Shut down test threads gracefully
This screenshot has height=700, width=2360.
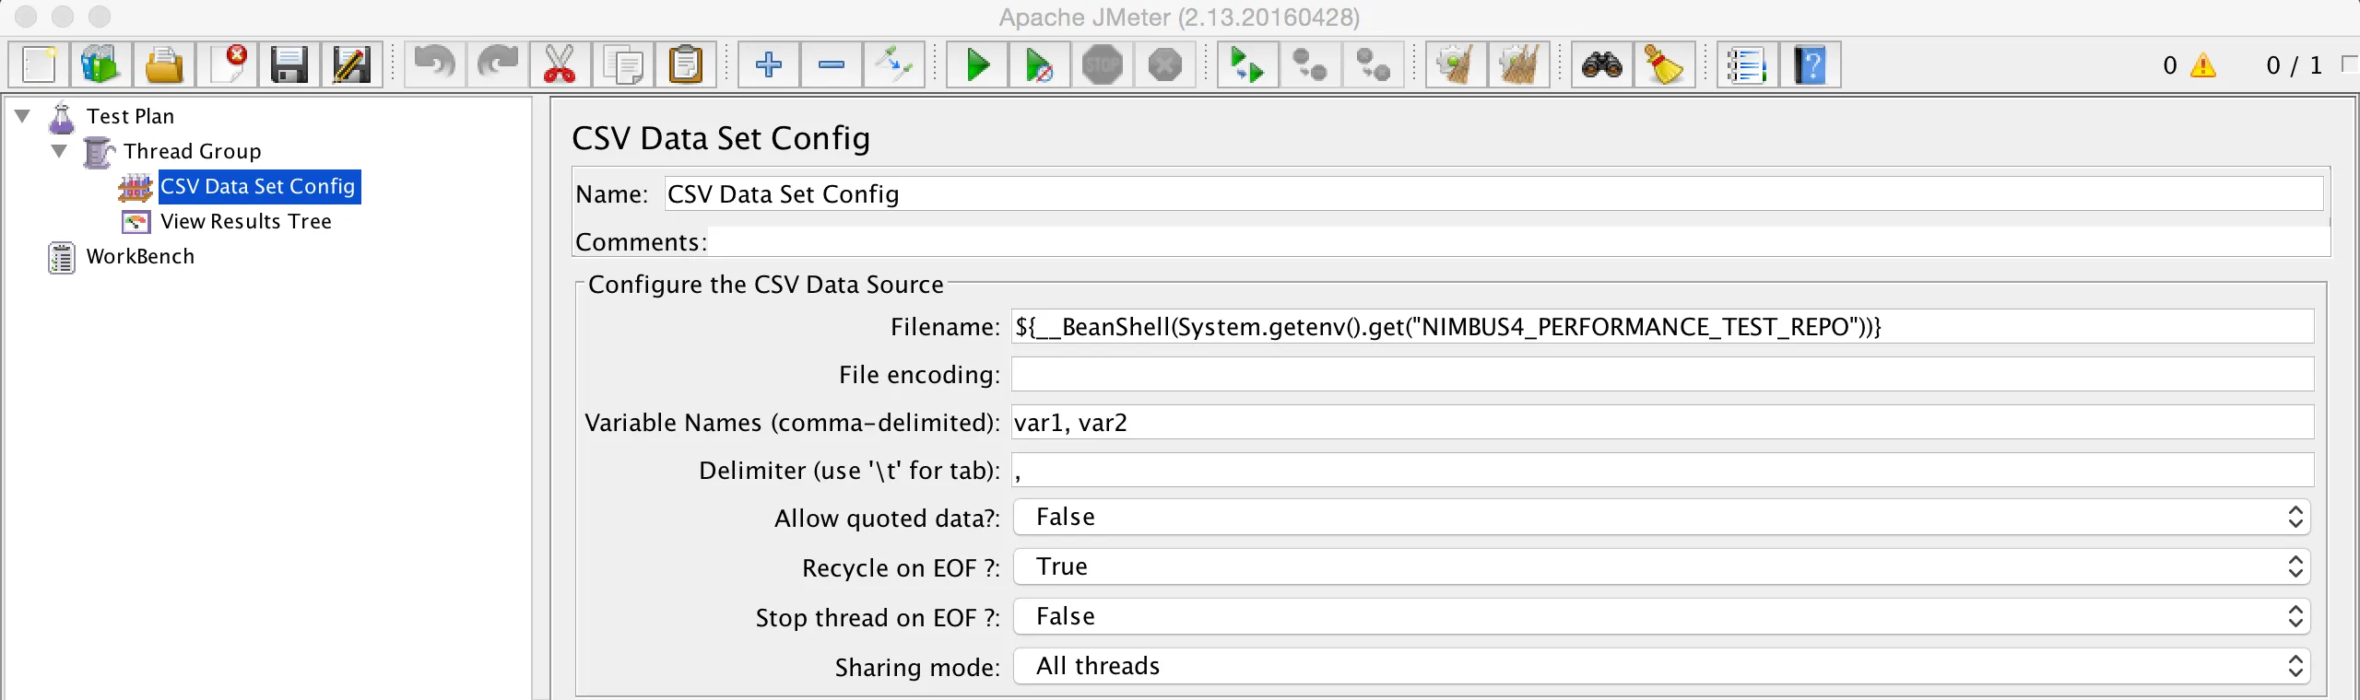(x=1165, y=65)
